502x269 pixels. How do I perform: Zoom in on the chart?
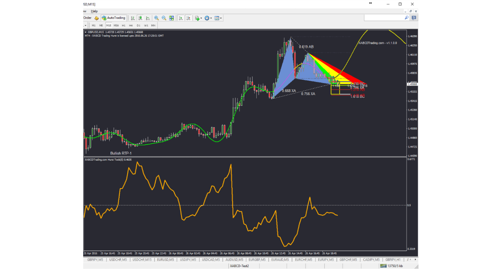tap(156, 18)
